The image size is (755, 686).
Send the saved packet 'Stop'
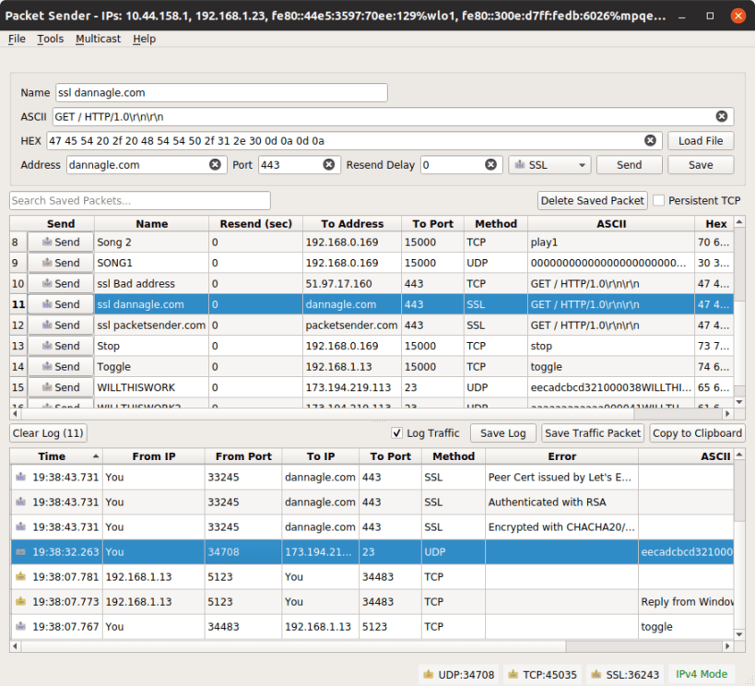[x=61, y=346]
